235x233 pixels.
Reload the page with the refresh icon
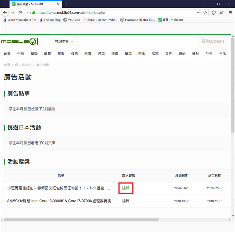point(20,13)
